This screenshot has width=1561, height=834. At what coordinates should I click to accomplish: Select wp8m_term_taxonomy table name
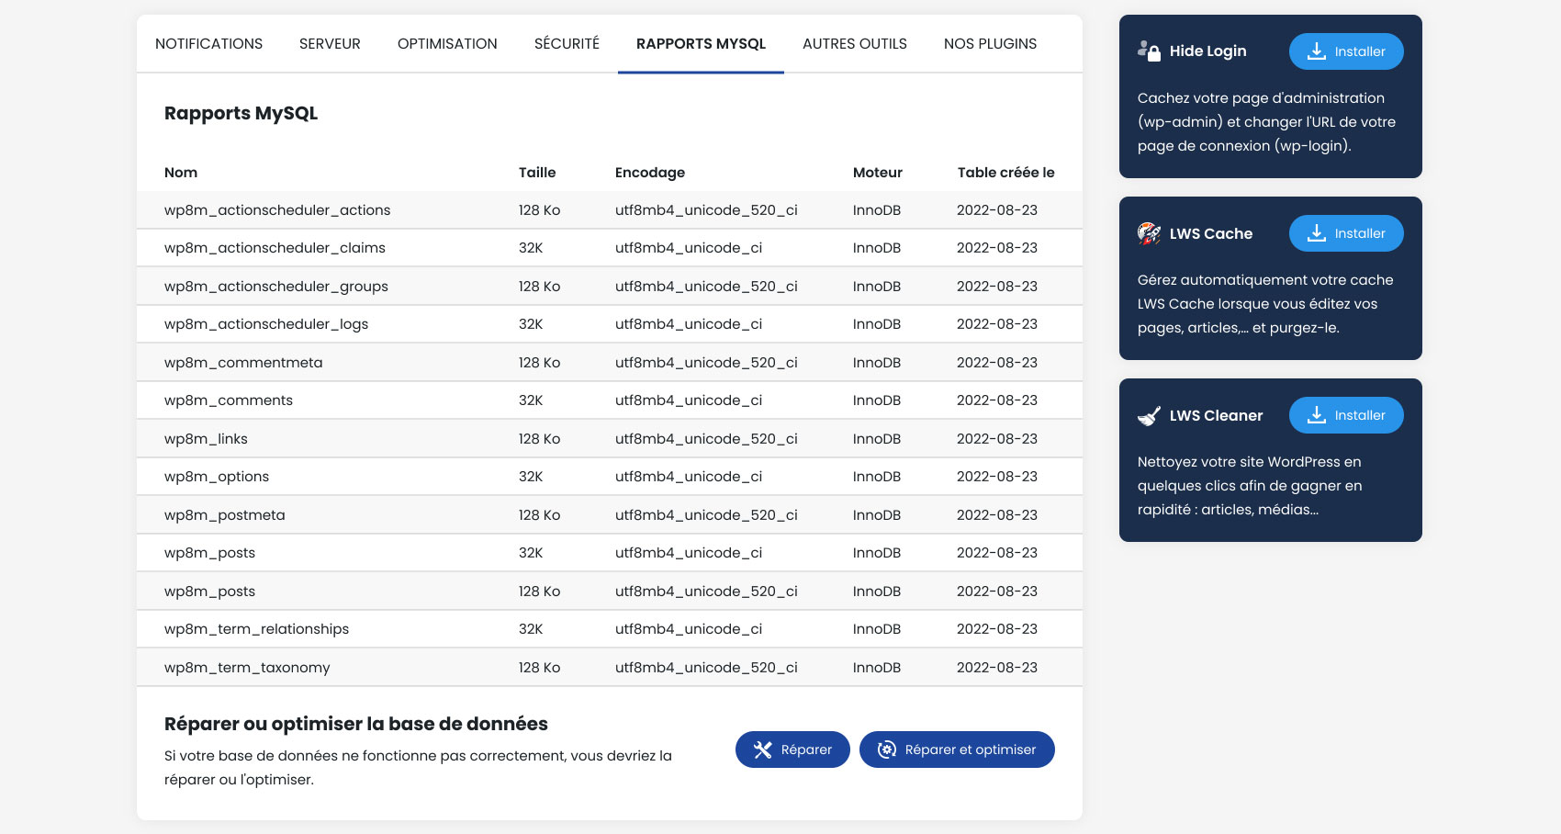pos(247,668)
